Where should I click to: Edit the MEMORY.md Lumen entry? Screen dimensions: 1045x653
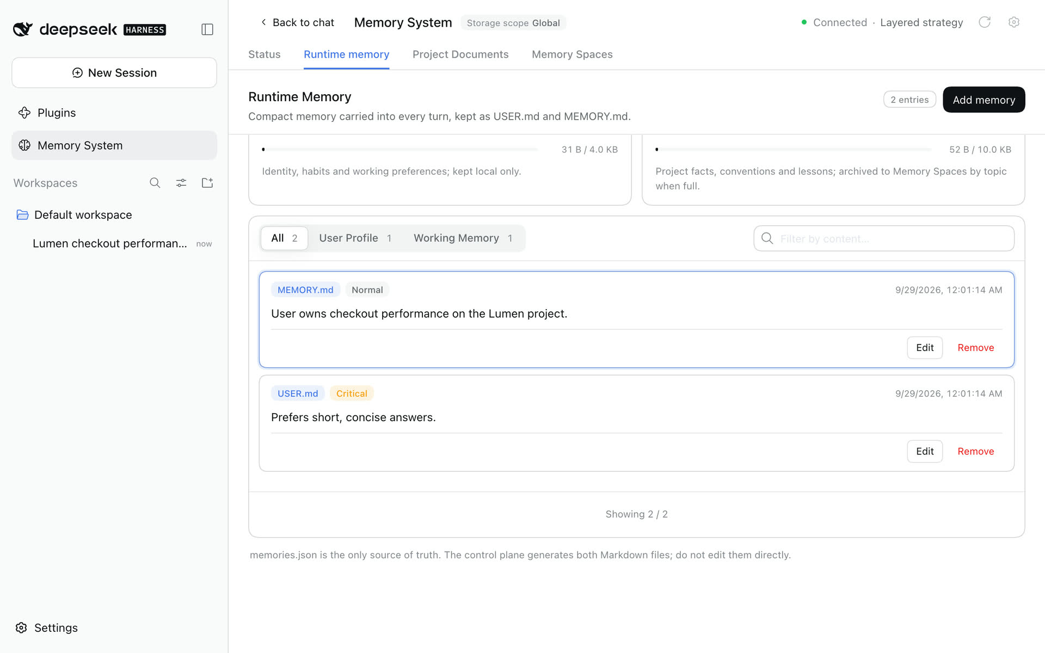pyautogui.click(x=925, y=348)
